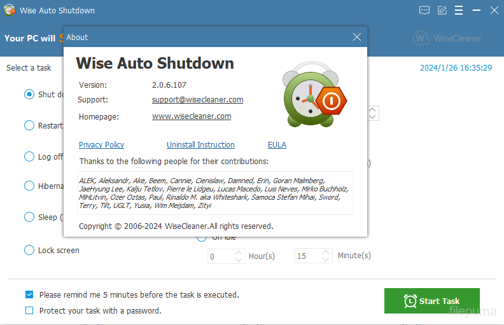This screenshot has height=325, width=504.
Task: Select the Lock screen radio button
Action: (x=29, y=250)
